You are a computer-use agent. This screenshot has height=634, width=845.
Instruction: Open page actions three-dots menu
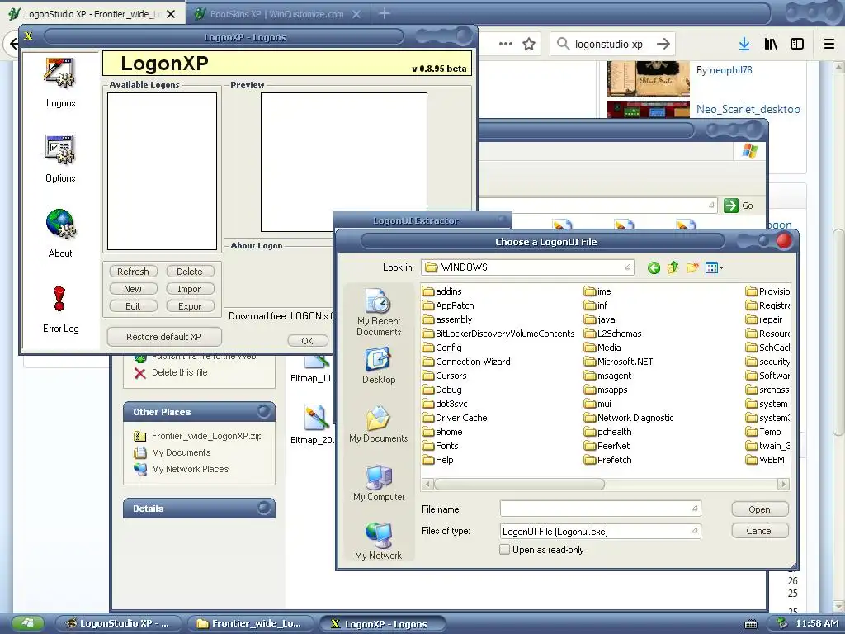506,45
